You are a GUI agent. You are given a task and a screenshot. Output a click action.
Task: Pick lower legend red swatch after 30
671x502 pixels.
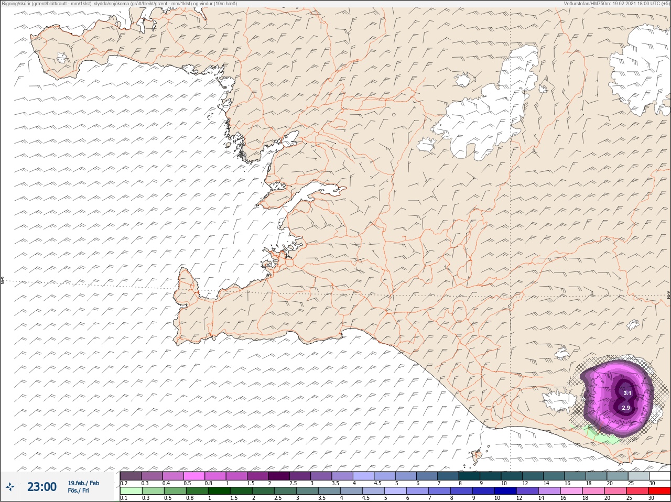tap(659, 491)
